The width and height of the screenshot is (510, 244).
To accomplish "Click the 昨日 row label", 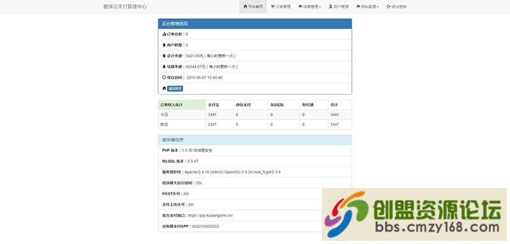I will (164, 125).
